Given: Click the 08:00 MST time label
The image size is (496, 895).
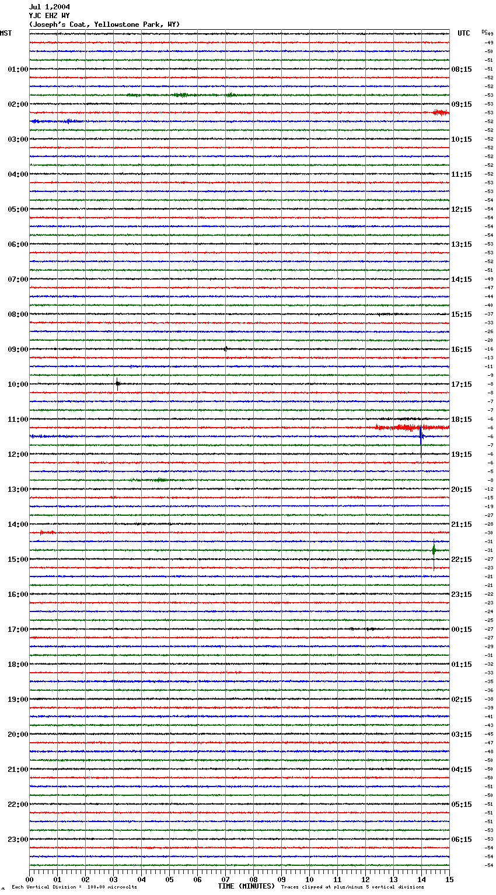Looking at the screenshot, I should [18, 314].
